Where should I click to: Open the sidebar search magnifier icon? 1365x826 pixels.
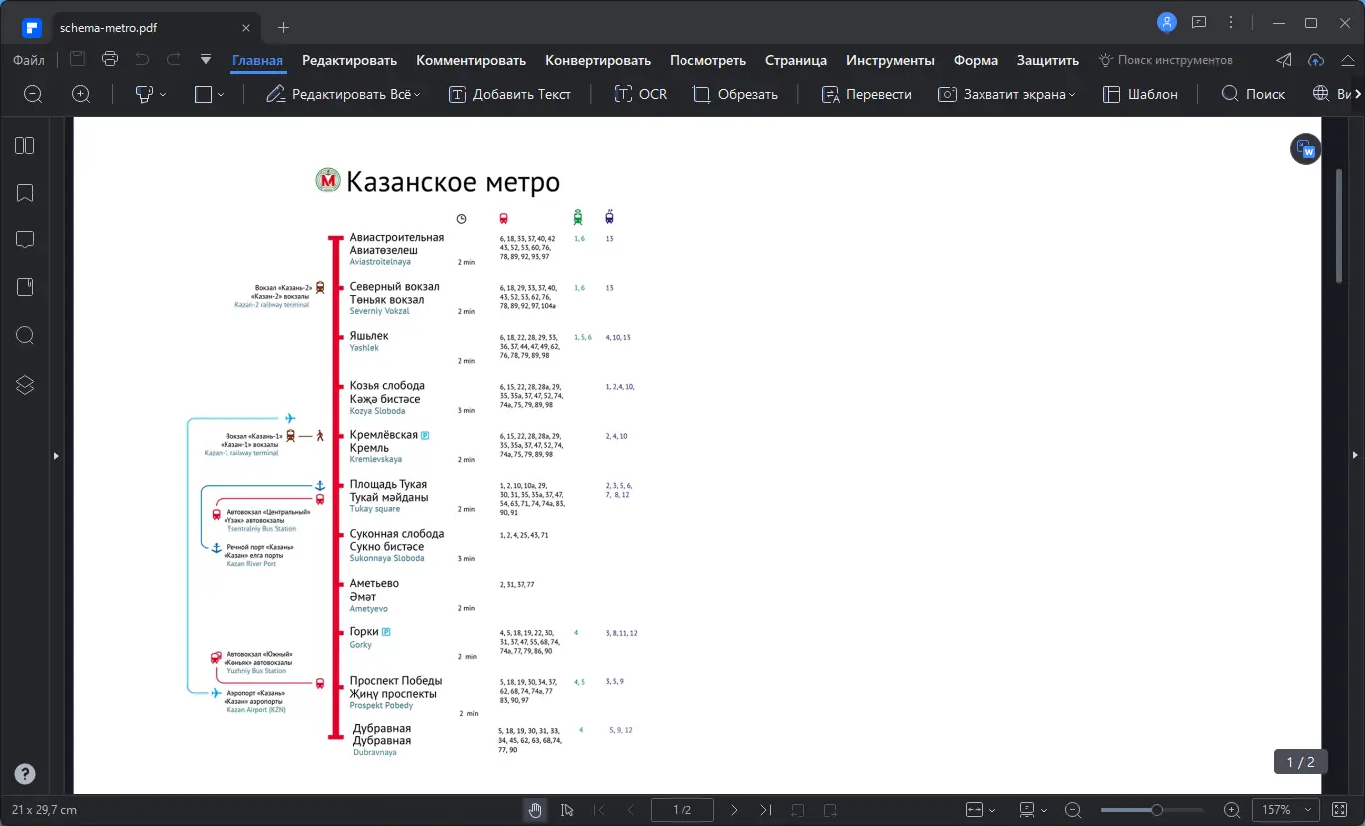pos(25,336)
